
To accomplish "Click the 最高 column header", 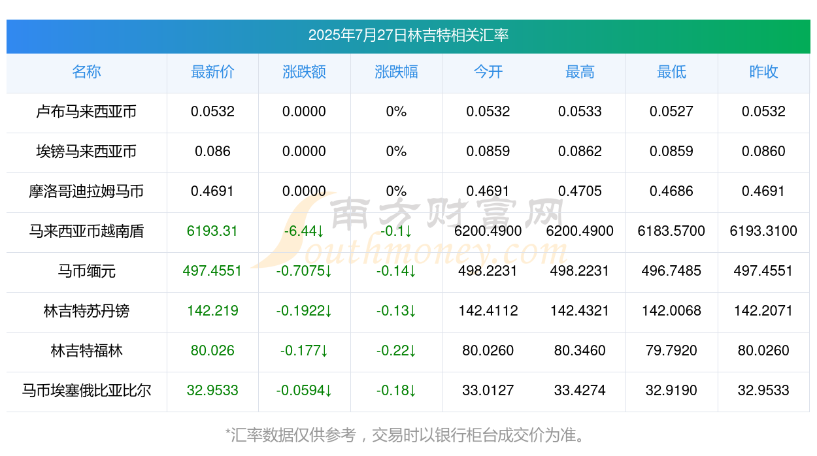I will point(580,72).
